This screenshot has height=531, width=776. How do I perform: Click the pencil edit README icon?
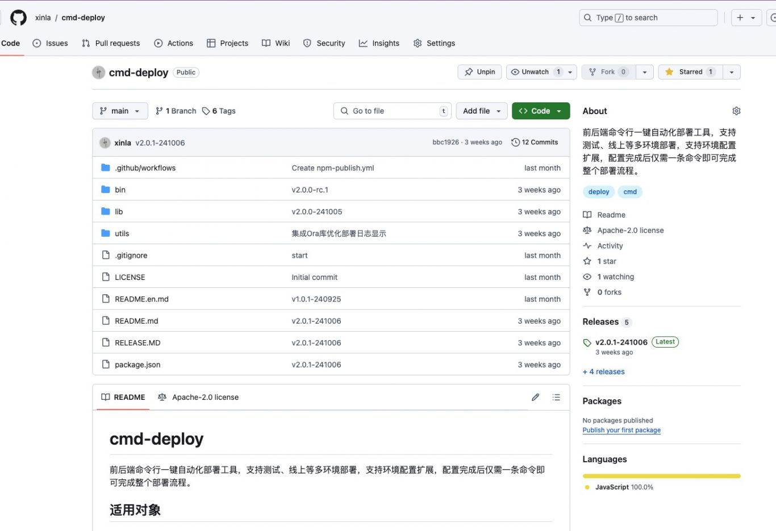(535, 397)
